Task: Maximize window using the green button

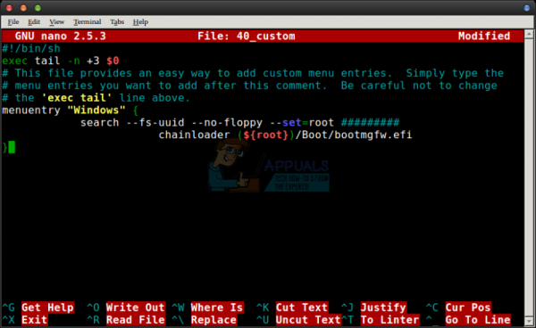Action: click(x=38, y=7)
